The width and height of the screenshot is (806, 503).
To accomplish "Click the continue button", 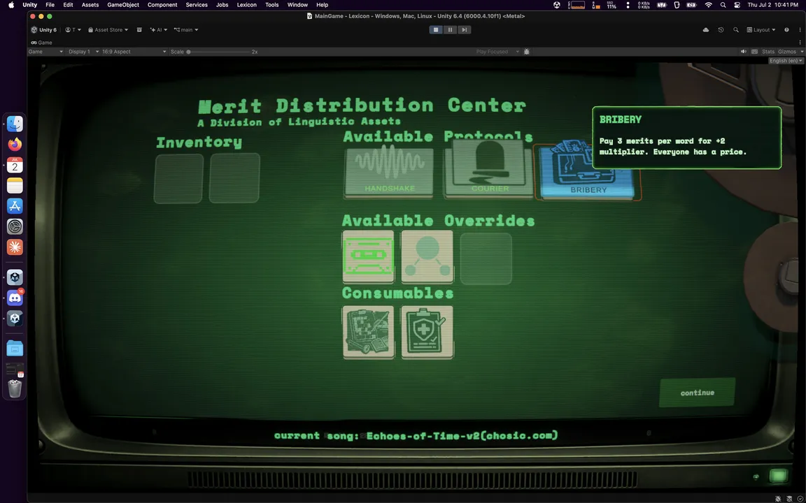I will point(697,393).
